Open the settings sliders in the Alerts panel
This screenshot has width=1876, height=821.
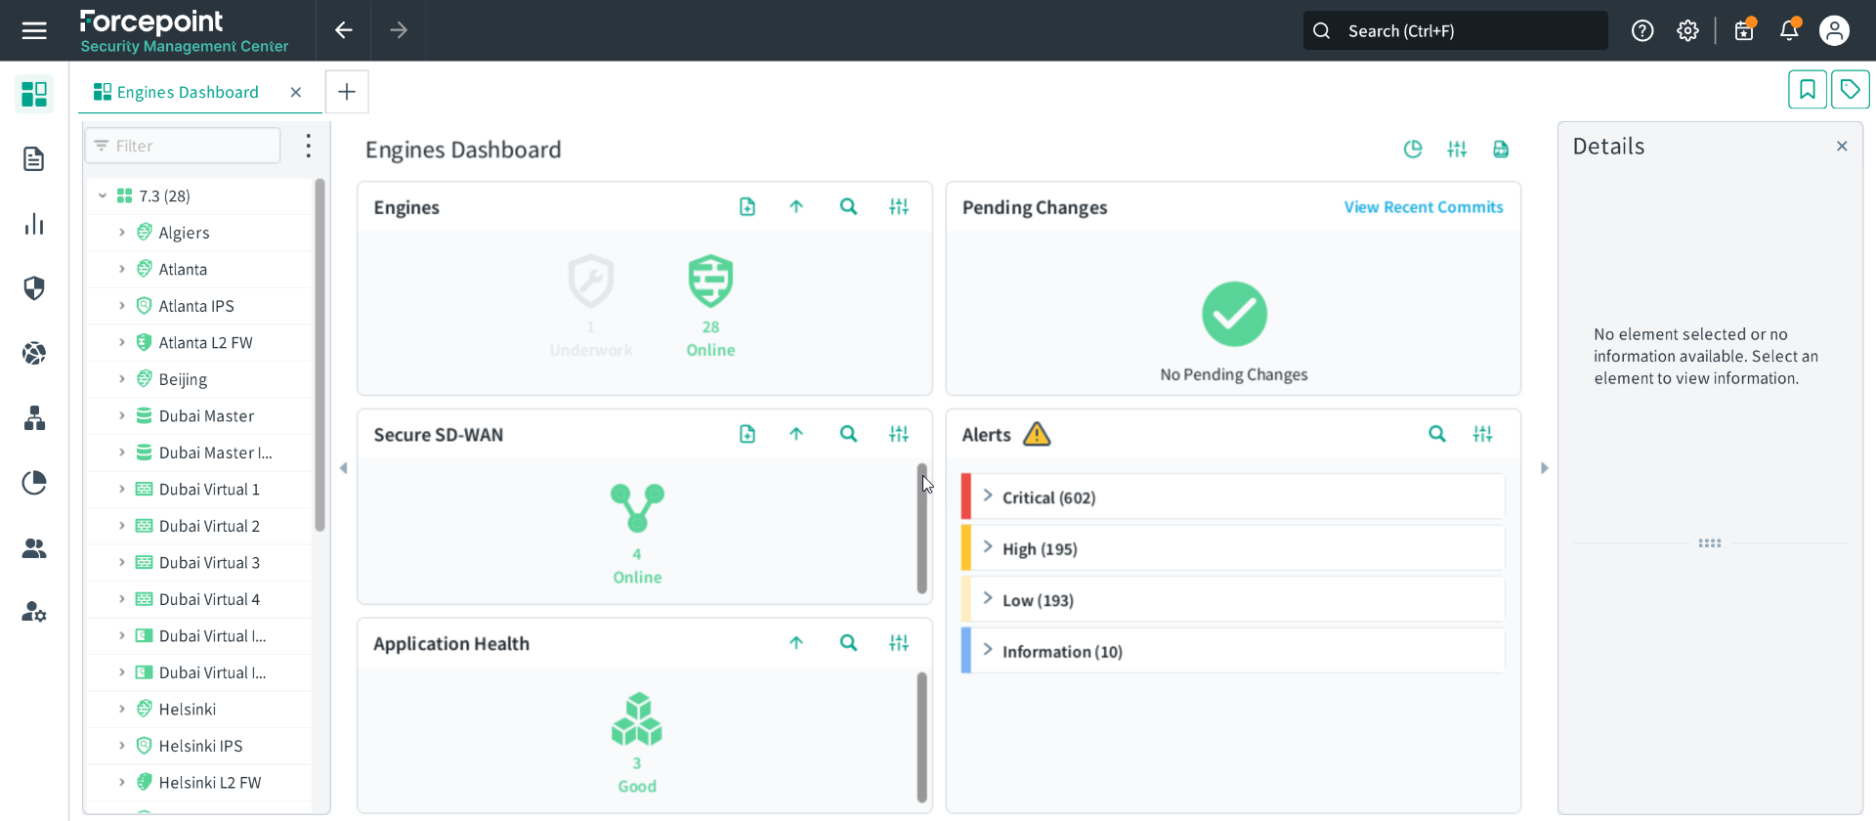click(x=1482, y=434)
